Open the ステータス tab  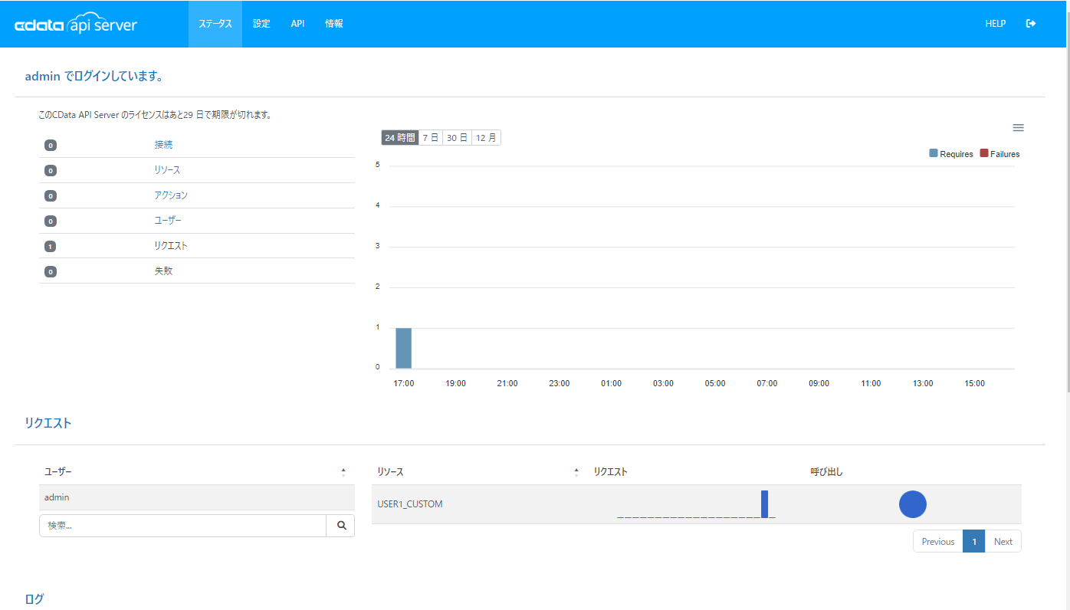tap(215, 24)
